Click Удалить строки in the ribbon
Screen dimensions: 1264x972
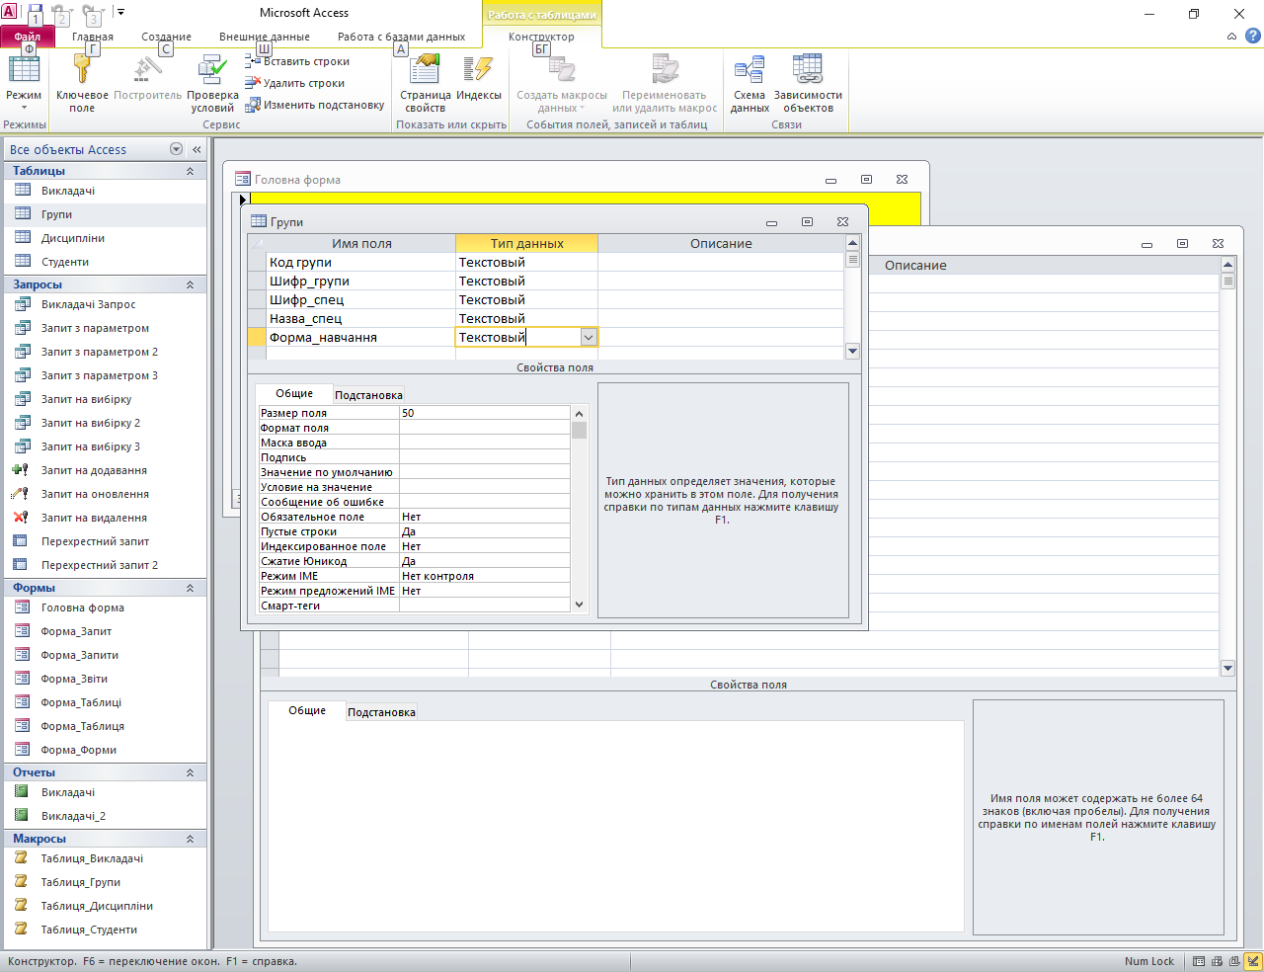[295, 83]
